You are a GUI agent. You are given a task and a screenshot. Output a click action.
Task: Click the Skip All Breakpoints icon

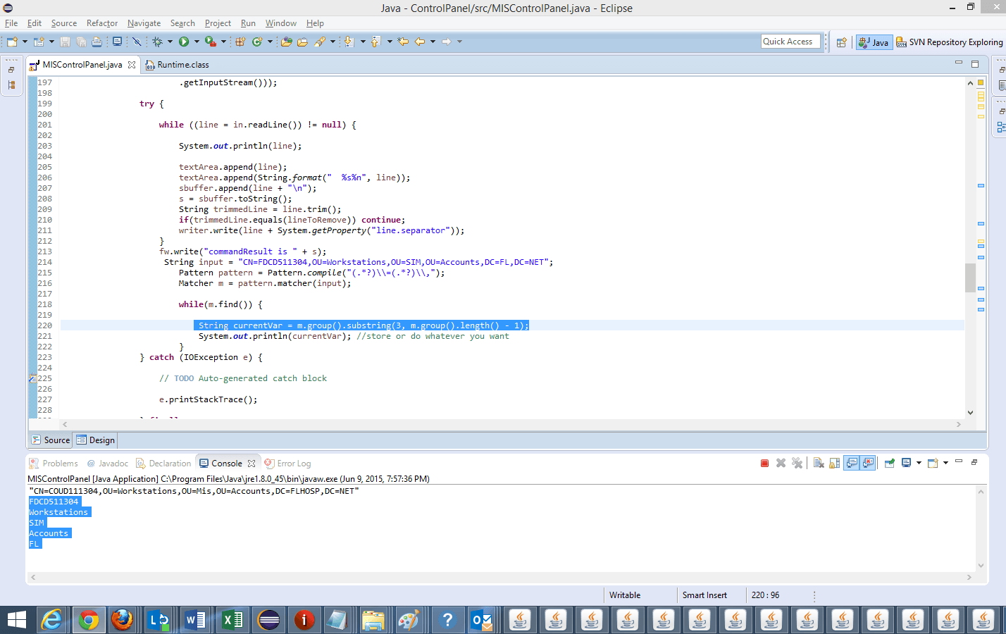tap(137, 42)
